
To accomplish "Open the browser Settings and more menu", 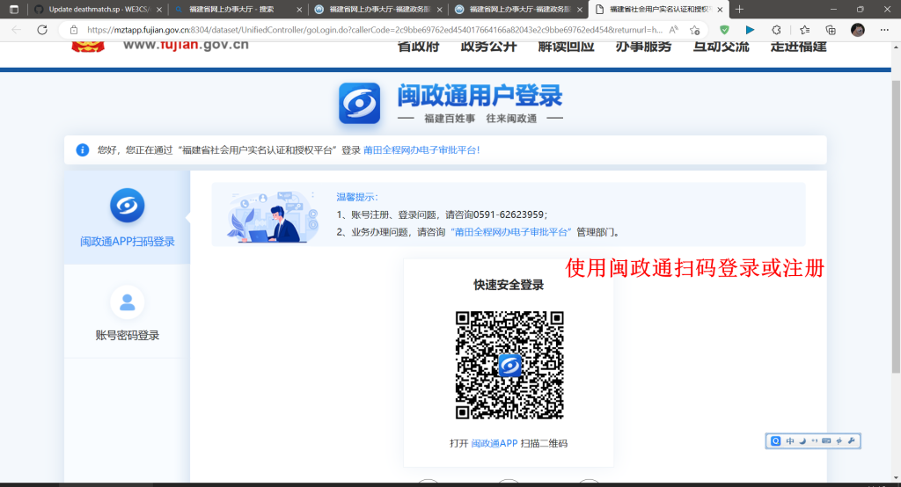I will (884, 30).
